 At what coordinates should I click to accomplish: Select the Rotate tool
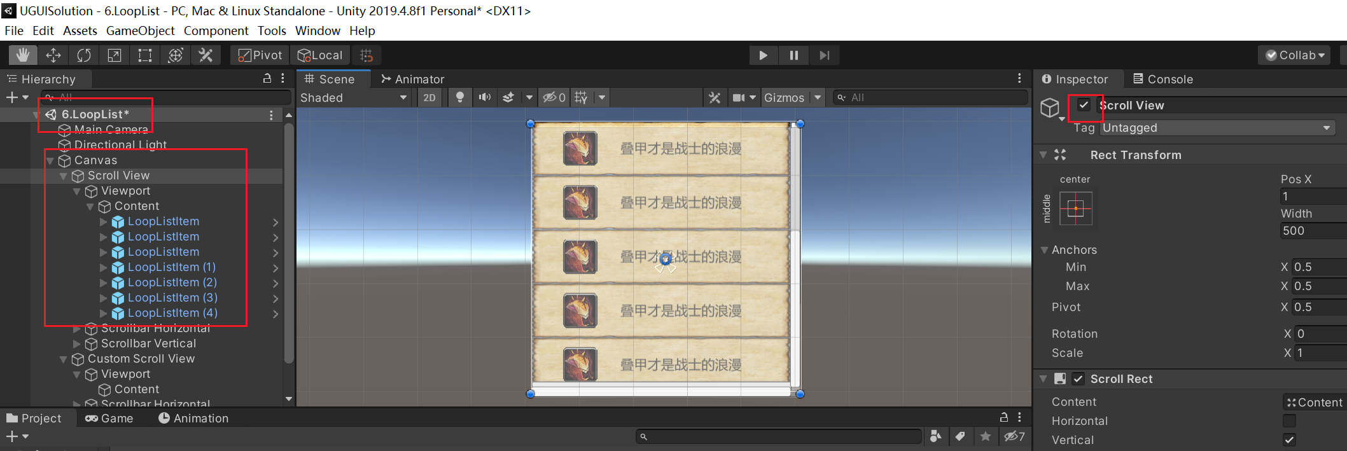point(84,55)
